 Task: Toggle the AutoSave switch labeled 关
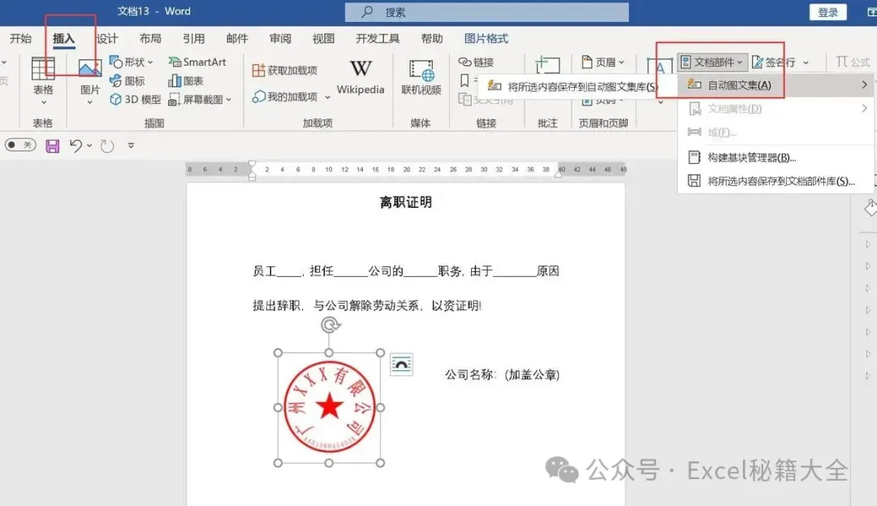click(x=20, y=145)
